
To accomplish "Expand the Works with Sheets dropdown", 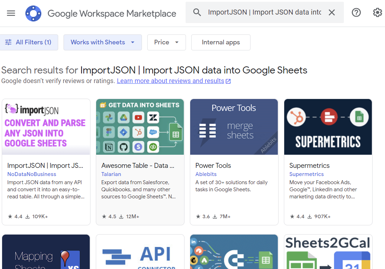I will point(103,42).
